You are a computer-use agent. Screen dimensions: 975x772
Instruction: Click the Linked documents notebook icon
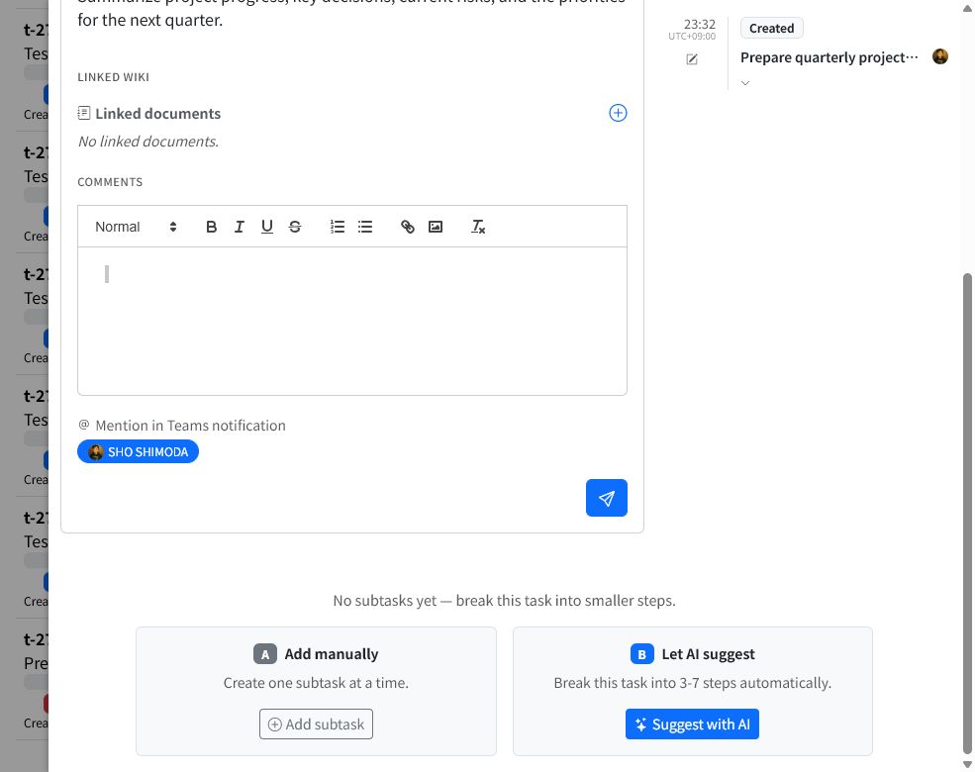click(x=83, y=113)
